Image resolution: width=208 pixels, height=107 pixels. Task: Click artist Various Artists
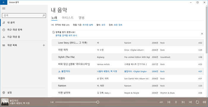click(103, 64)
